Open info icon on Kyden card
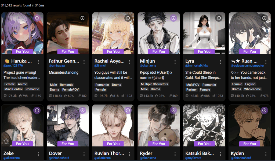275x161 pixels. [x=264, y=110]
